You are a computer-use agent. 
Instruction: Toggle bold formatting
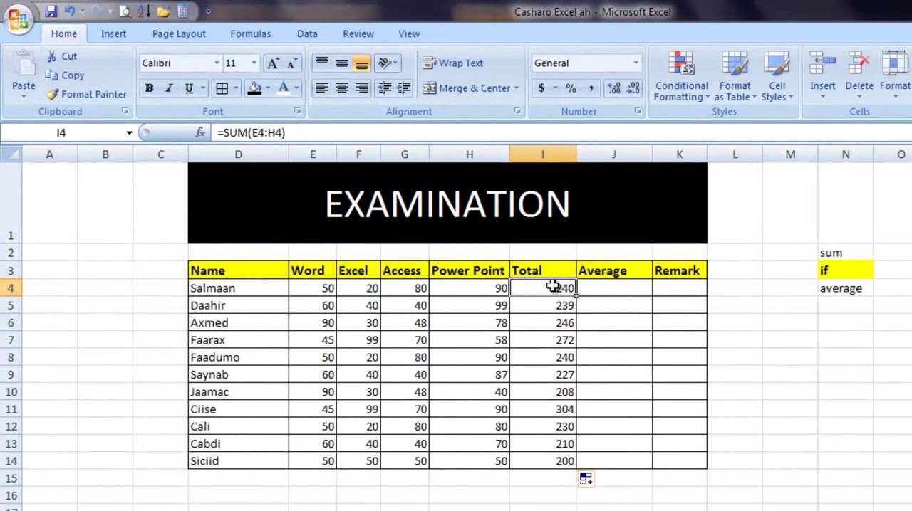click(149, 88)
